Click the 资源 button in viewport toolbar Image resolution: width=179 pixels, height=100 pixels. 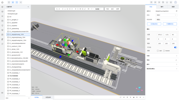(118, 9)
